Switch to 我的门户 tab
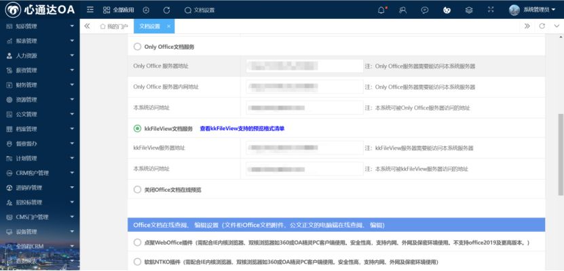Viewport: 564px width, 271px height. pyautogui.click(x=113, y=26)
